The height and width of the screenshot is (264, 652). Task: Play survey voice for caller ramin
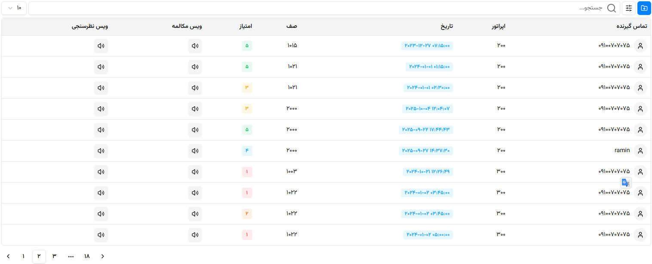pos(101,151)
